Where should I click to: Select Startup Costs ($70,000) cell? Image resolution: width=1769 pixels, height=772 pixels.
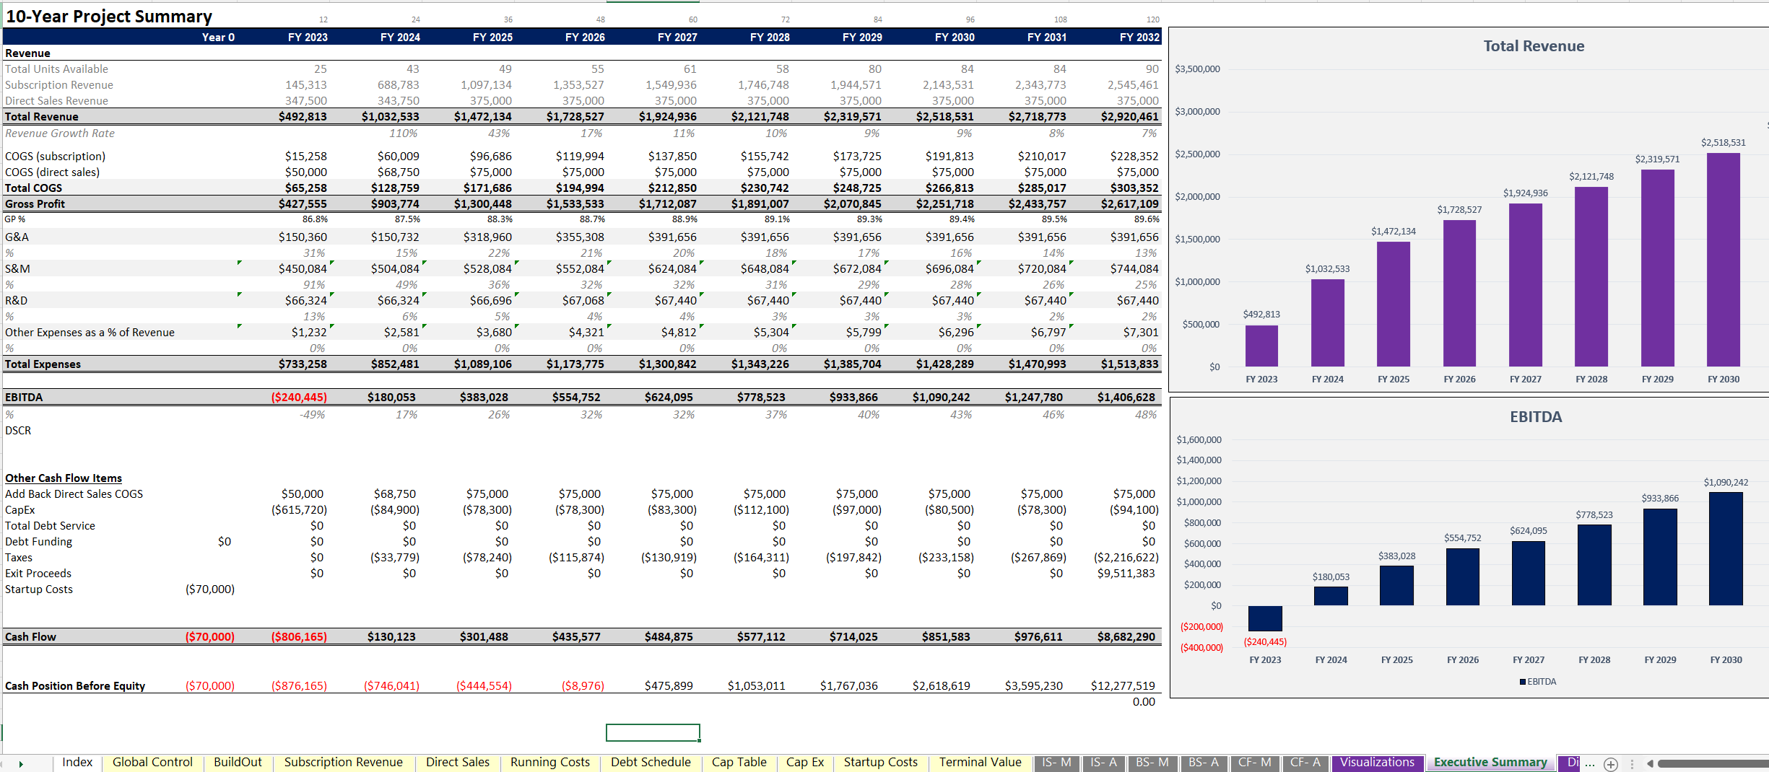(210, 589)
